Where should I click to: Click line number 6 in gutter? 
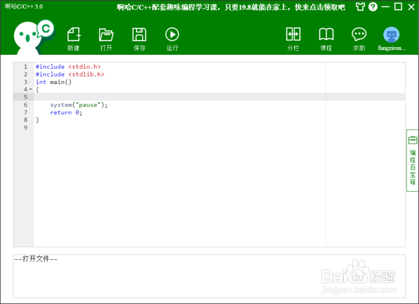tap(26, 105)
